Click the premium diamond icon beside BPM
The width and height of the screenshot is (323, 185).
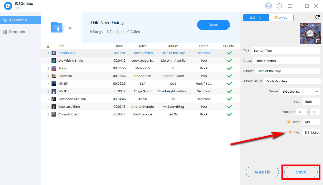pyautogui.click(x=289, y=122)
